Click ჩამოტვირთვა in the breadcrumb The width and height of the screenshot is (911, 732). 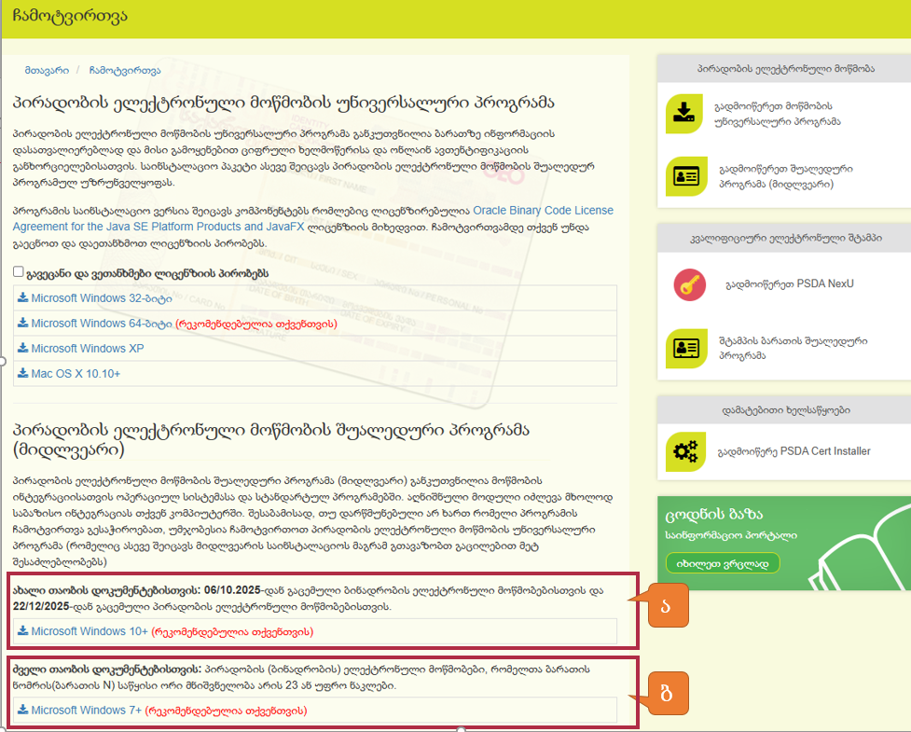click(125, 70)
